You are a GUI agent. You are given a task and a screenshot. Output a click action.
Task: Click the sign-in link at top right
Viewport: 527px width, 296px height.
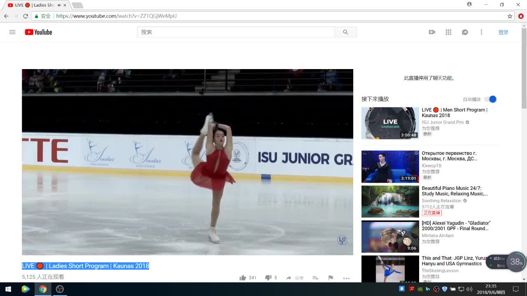[503, 32]
